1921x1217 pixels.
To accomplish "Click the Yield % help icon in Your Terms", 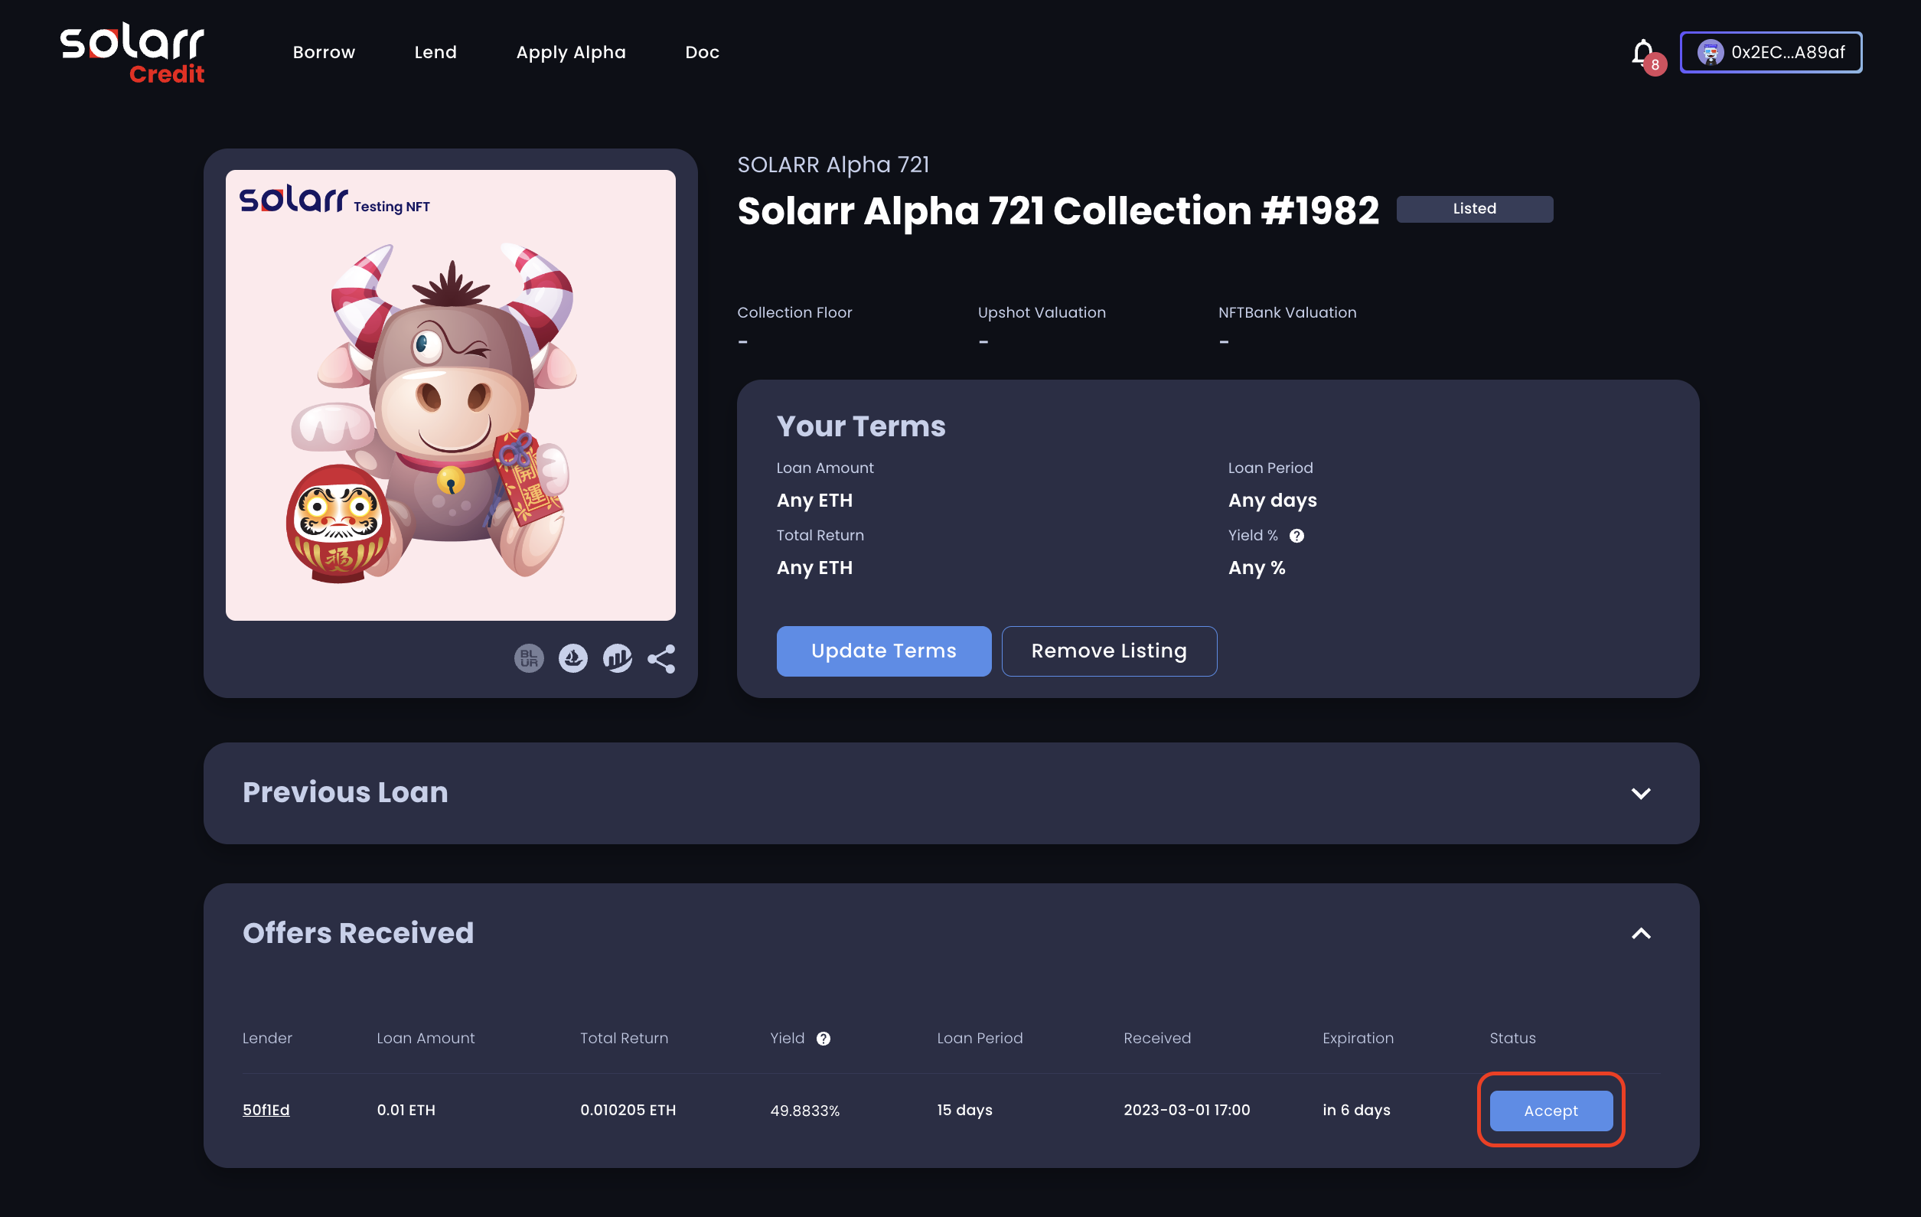I will tap(1296, 536).
